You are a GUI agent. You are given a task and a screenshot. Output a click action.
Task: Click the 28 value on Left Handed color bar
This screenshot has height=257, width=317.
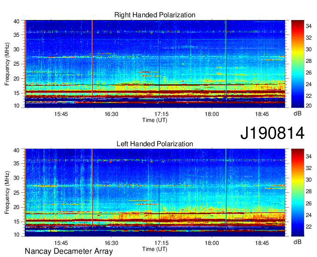point(309,191)
